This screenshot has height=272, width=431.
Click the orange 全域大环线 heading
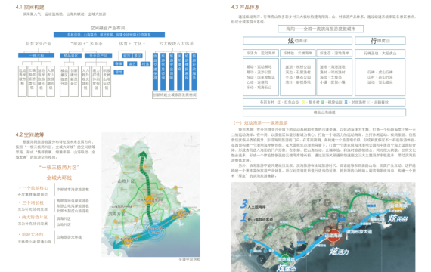[x=59, y=178]
